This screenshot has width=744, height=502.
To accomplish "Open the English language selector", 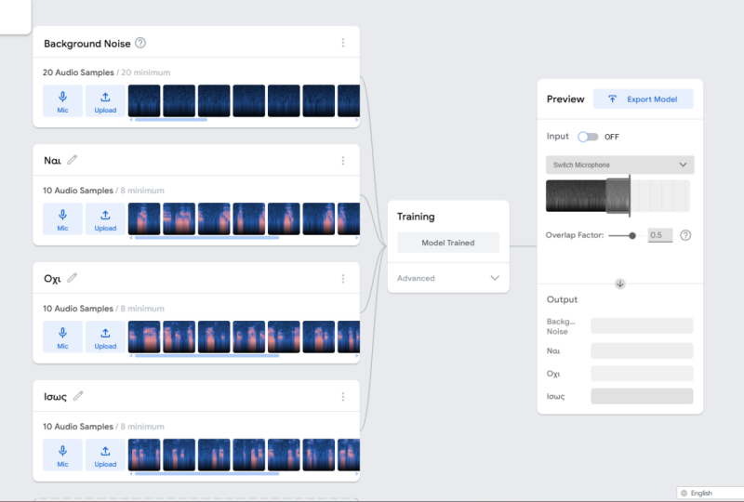I will (710, 493).
